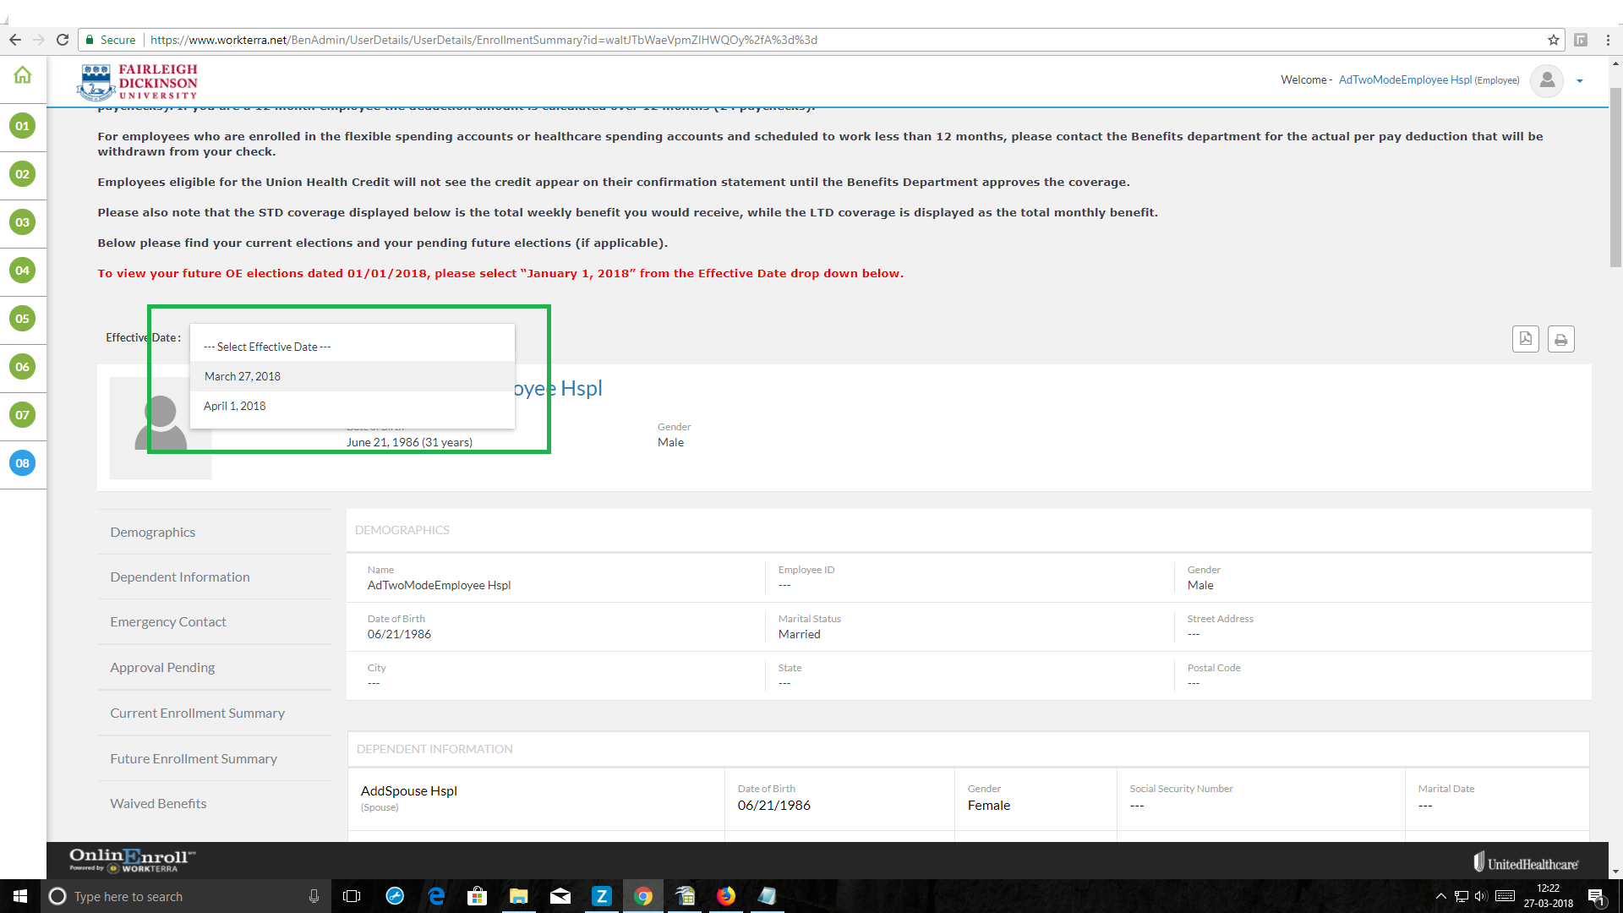Open Chrome menu (three dots)
1623x913 pixels.
1608,40
